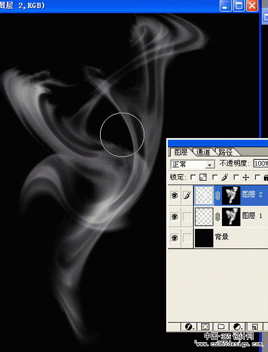Create a new layer set folder

click(x=221, y=326)
